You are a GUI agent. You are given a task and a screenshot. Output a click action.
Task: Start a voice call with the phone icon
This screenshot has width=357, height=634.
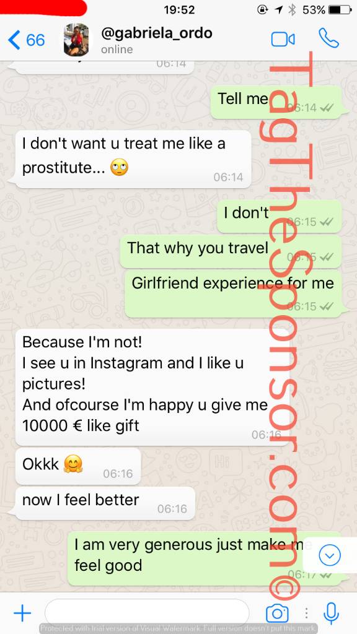[328, 38]
